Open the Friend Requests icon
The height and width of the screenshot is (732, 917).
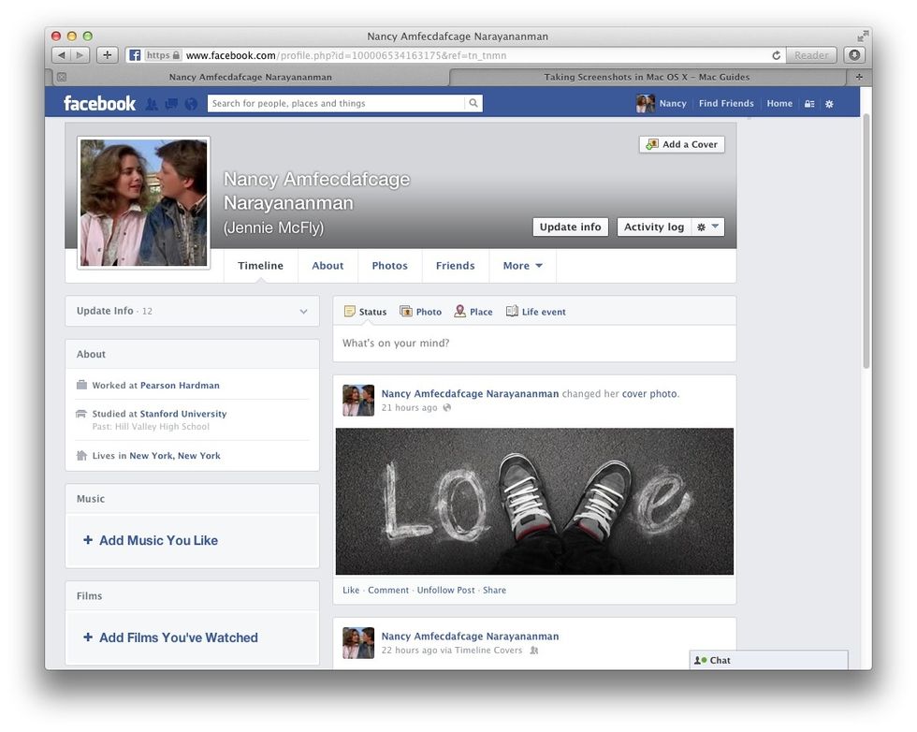[x=152, y=104]
